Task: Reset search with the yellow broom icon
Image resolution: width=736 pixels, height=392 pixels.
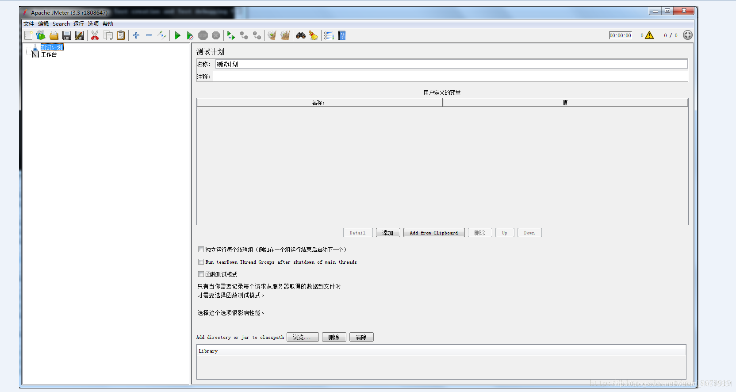Action: pyautogui.click(x=314, y=35)
